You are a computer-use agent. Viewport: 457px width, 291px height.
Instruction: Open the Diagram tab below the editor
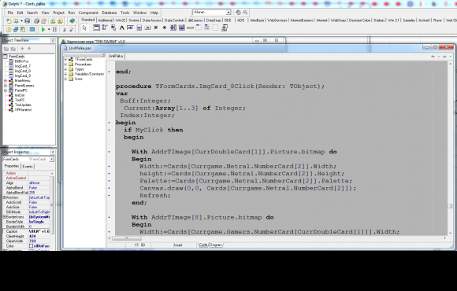pos(216,245)
